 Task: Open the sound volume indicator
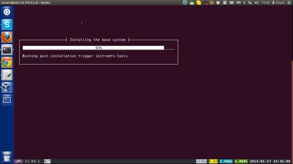[x=256, y=3]
